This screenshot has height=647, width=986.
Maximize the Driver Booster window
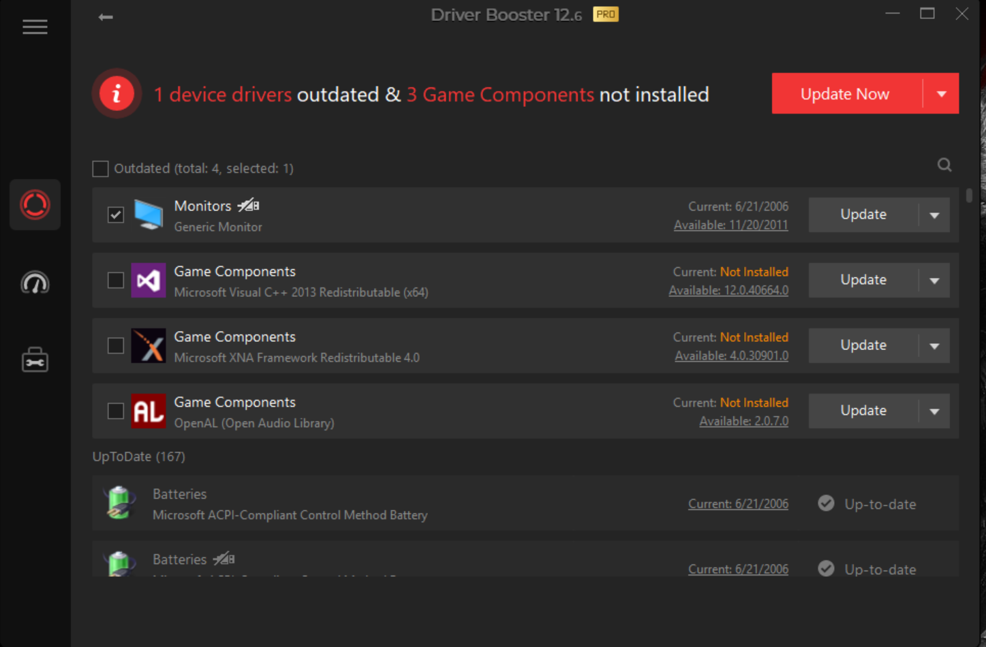(x=927, y=14)
